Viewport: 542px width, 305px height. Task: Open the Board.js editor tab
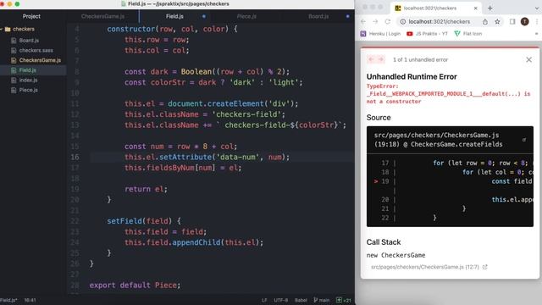coord(318,16)
